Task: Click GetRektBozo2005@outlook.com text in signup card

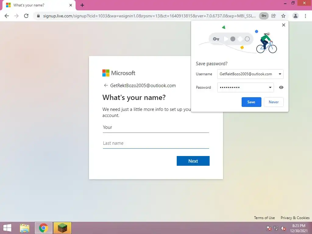Action: pos(143,86)
